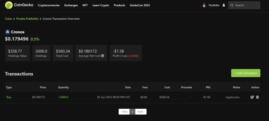The height and width of the screenshot is (121, 269).
Task: Go to next page with Next button
Action: (141, 112)
